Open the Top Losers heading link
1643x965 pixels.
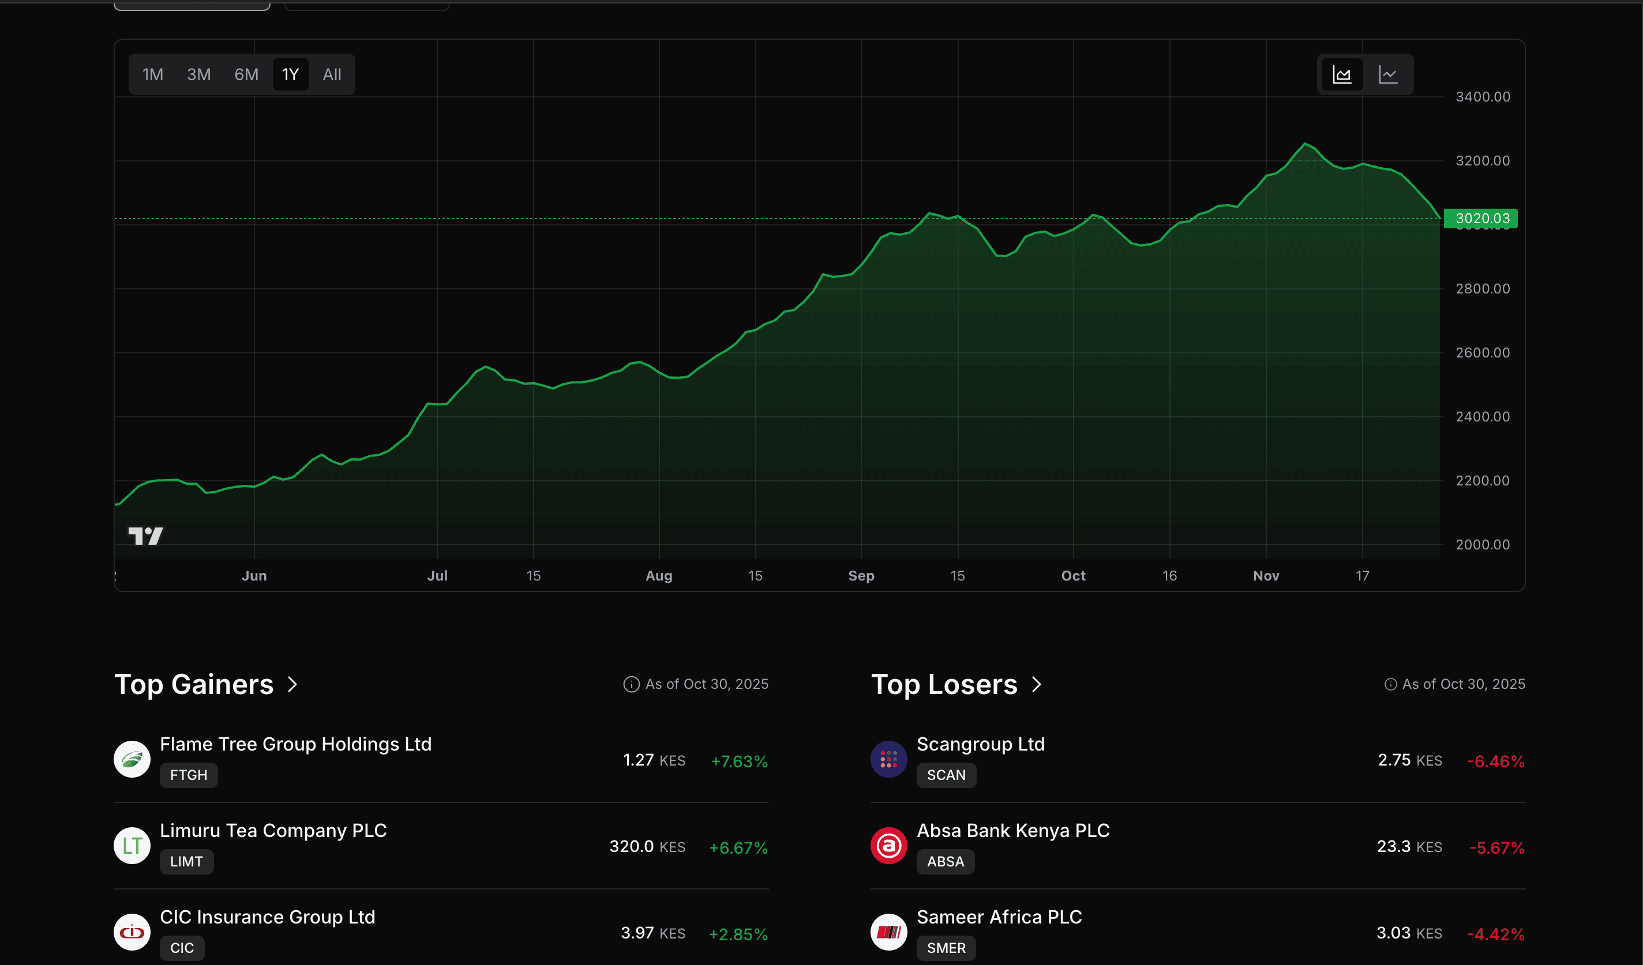pos(944,684)
